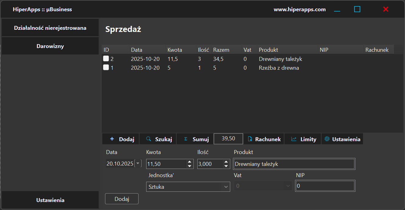The image size is (405, 210).
Task: Check the box for row ID 1
Action: point(106,68)
